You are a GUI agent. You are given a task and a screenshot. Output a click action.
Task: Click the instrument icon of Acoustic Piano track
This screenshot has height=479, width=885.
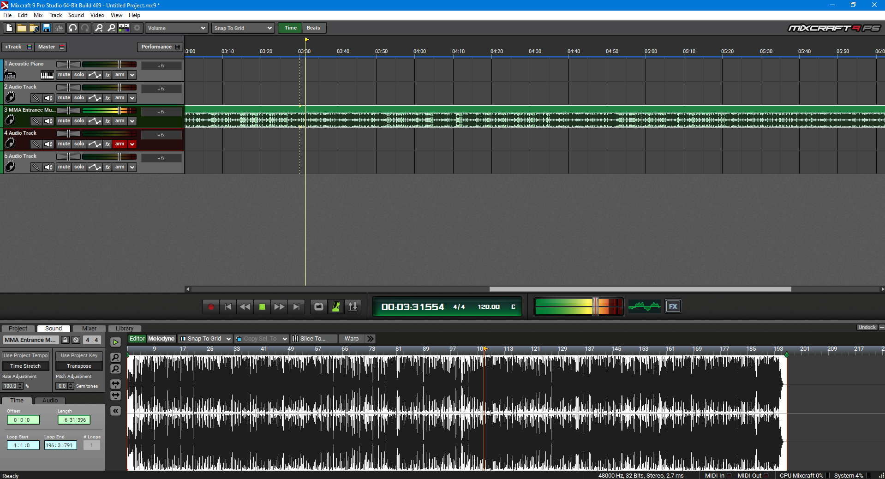pyautogui.click(x=10, y=74)
